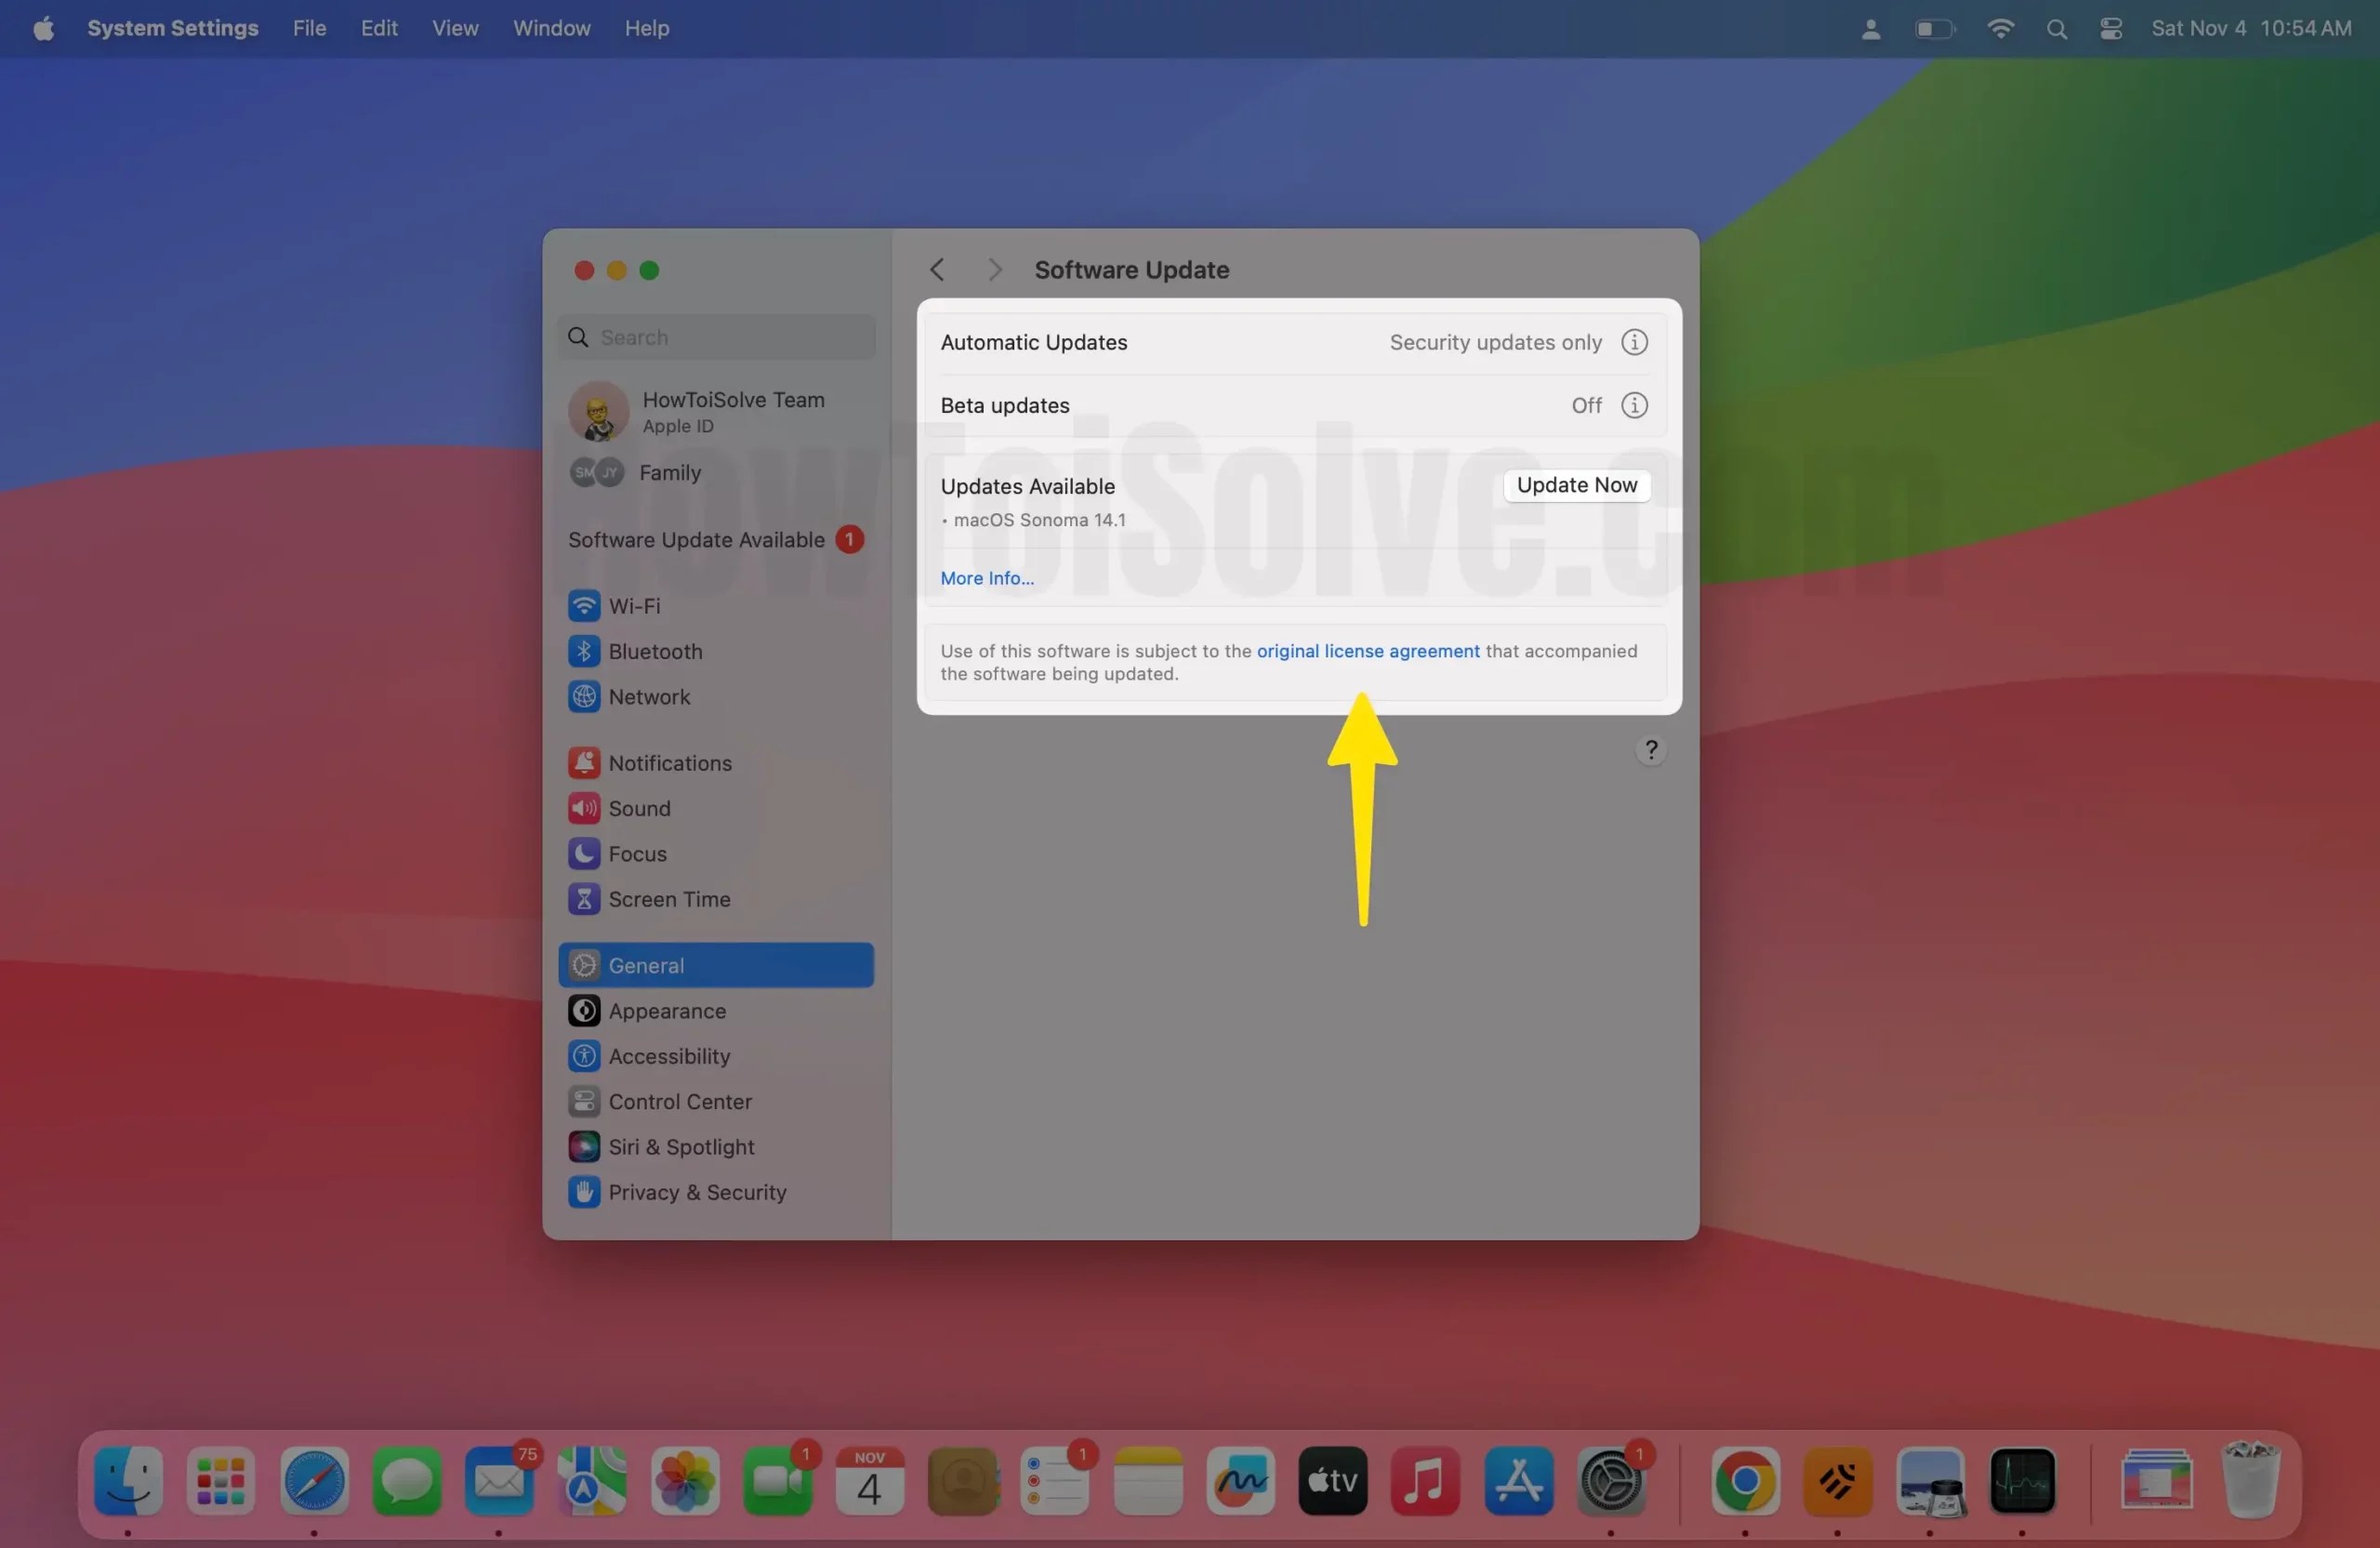This screenshot has width=2380, height=1548.
Task: Select Network in the settings sidebar
Action: (x=648, y=697)
